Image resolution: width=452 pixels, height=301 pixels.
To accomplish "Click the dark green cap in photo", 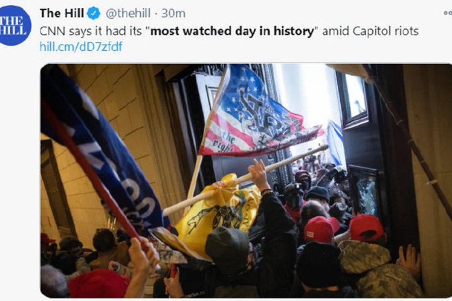I will coord(228,248).
